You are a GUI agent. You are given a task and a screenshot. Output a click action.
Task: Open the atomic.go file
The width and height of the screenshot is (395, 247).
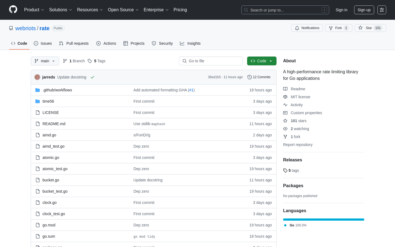51,158
